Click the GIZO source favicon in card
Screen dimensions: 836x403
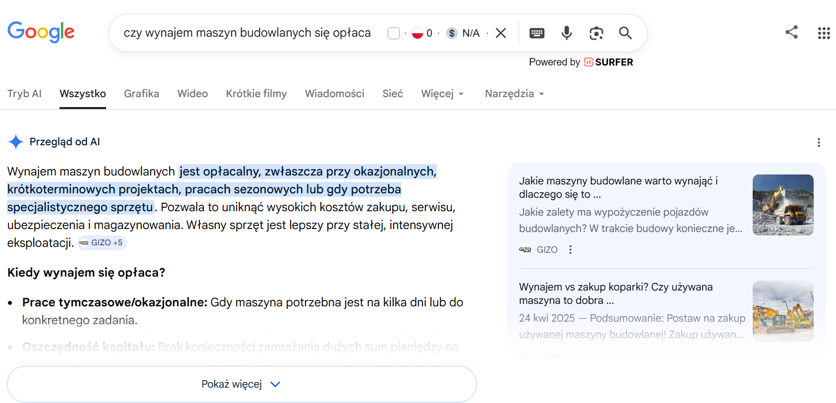[525, 250]
